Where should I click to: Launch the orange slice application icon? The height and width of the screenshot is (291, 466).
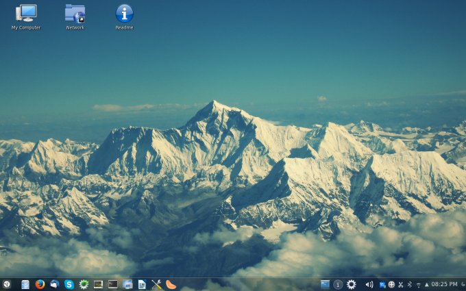point(171,284)
